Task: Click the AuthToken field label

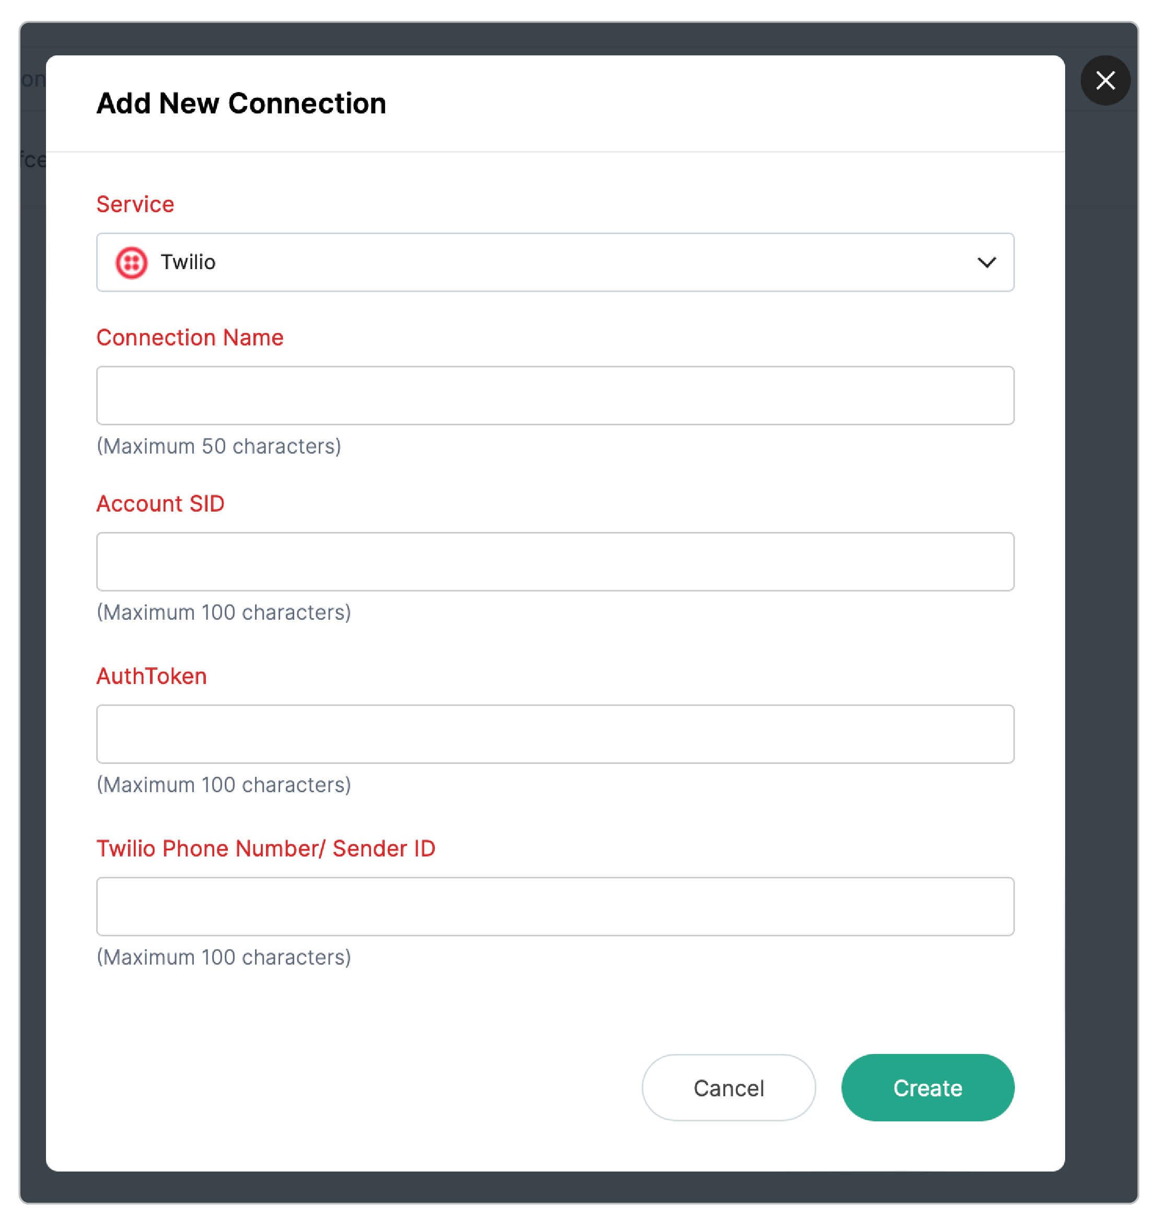Action: click(152, 676)
